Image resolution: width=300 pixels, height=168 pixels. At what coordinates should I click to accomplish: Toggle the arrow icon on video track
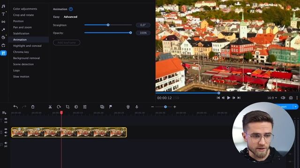pos(6,136)
